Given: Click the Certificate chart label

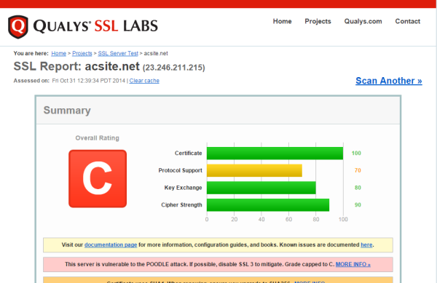Looking at the screenshot, I should click(188, 154).
